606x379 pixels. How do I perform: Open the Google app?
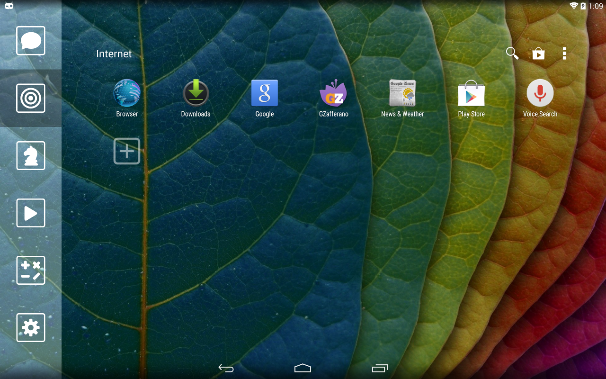click(x=264, y=93)
